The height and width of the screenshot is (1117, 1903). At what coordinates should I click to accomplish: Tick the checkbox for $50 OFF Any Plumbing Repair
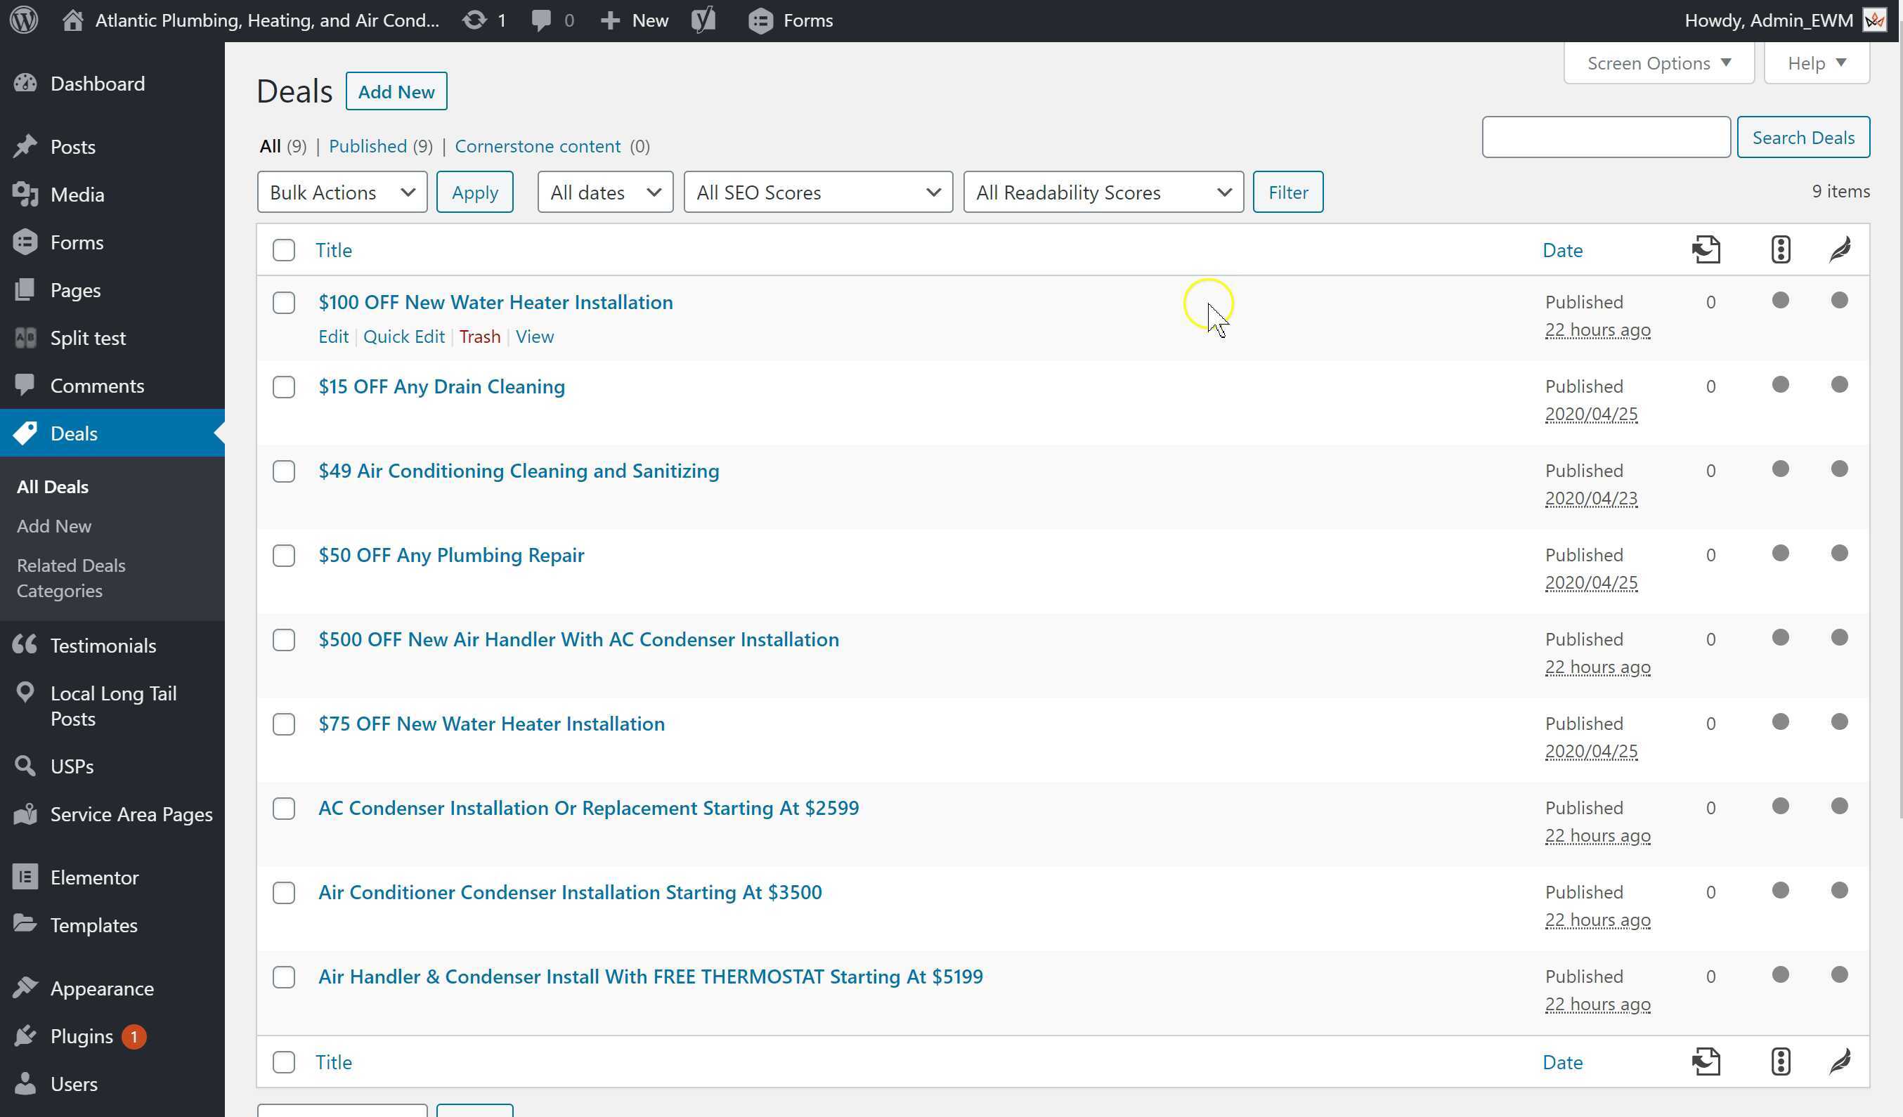pyautogui.click(x=284, y=556)
